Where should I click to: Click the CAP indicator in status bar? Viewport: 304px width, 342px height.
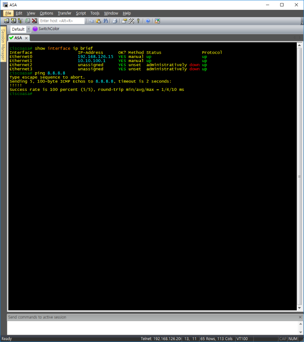point(283,339)
